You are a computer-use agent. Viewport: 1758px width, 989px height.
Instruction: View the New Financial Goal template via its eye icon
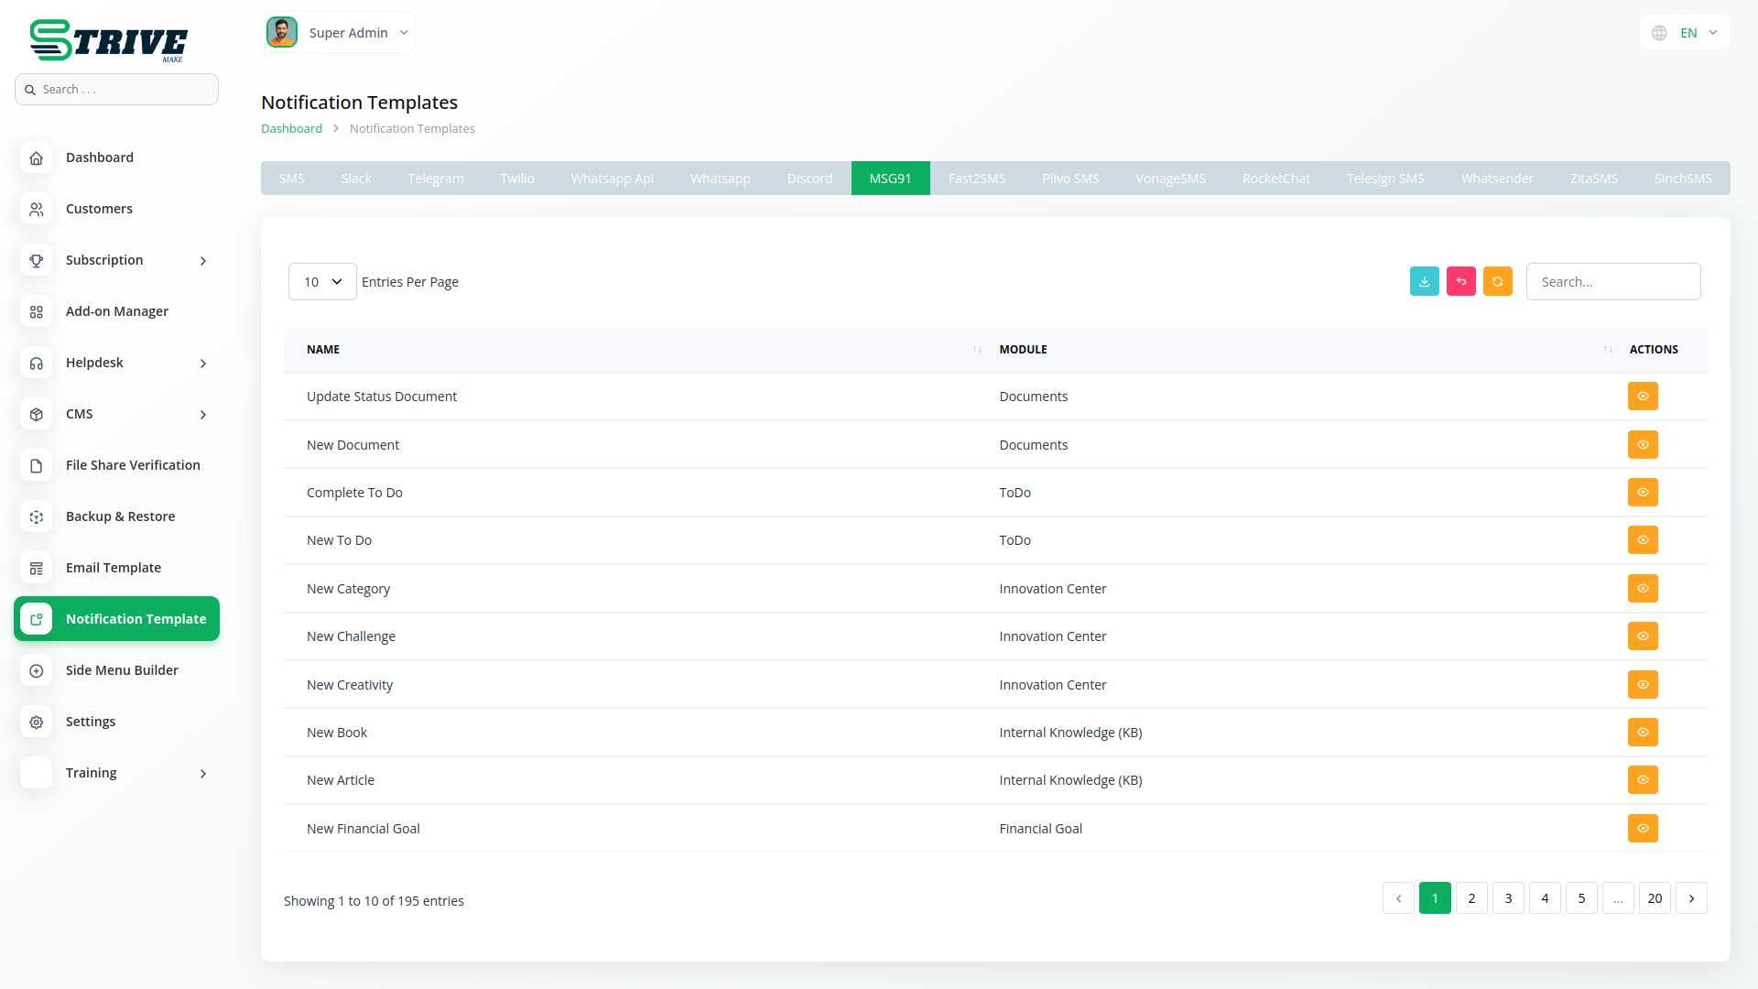(x=1643, y=829)
